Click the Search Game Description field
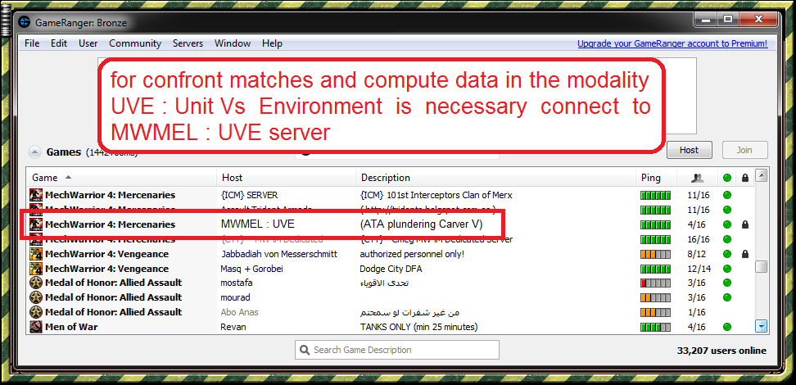Screen dimensions: 796x385 click(x=397, y=350)
